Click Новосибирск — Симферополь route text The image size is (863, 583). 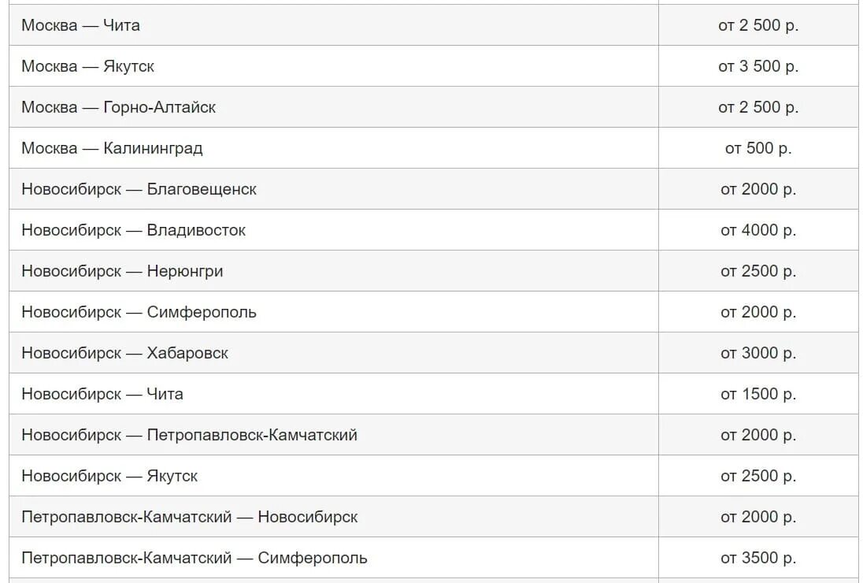[x=139, y=312]
